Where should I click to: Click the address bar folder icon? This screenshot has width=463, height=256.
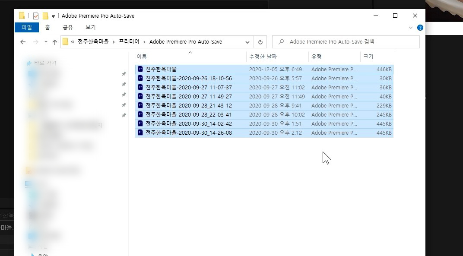pyautogui.click(x=66, y=41)
